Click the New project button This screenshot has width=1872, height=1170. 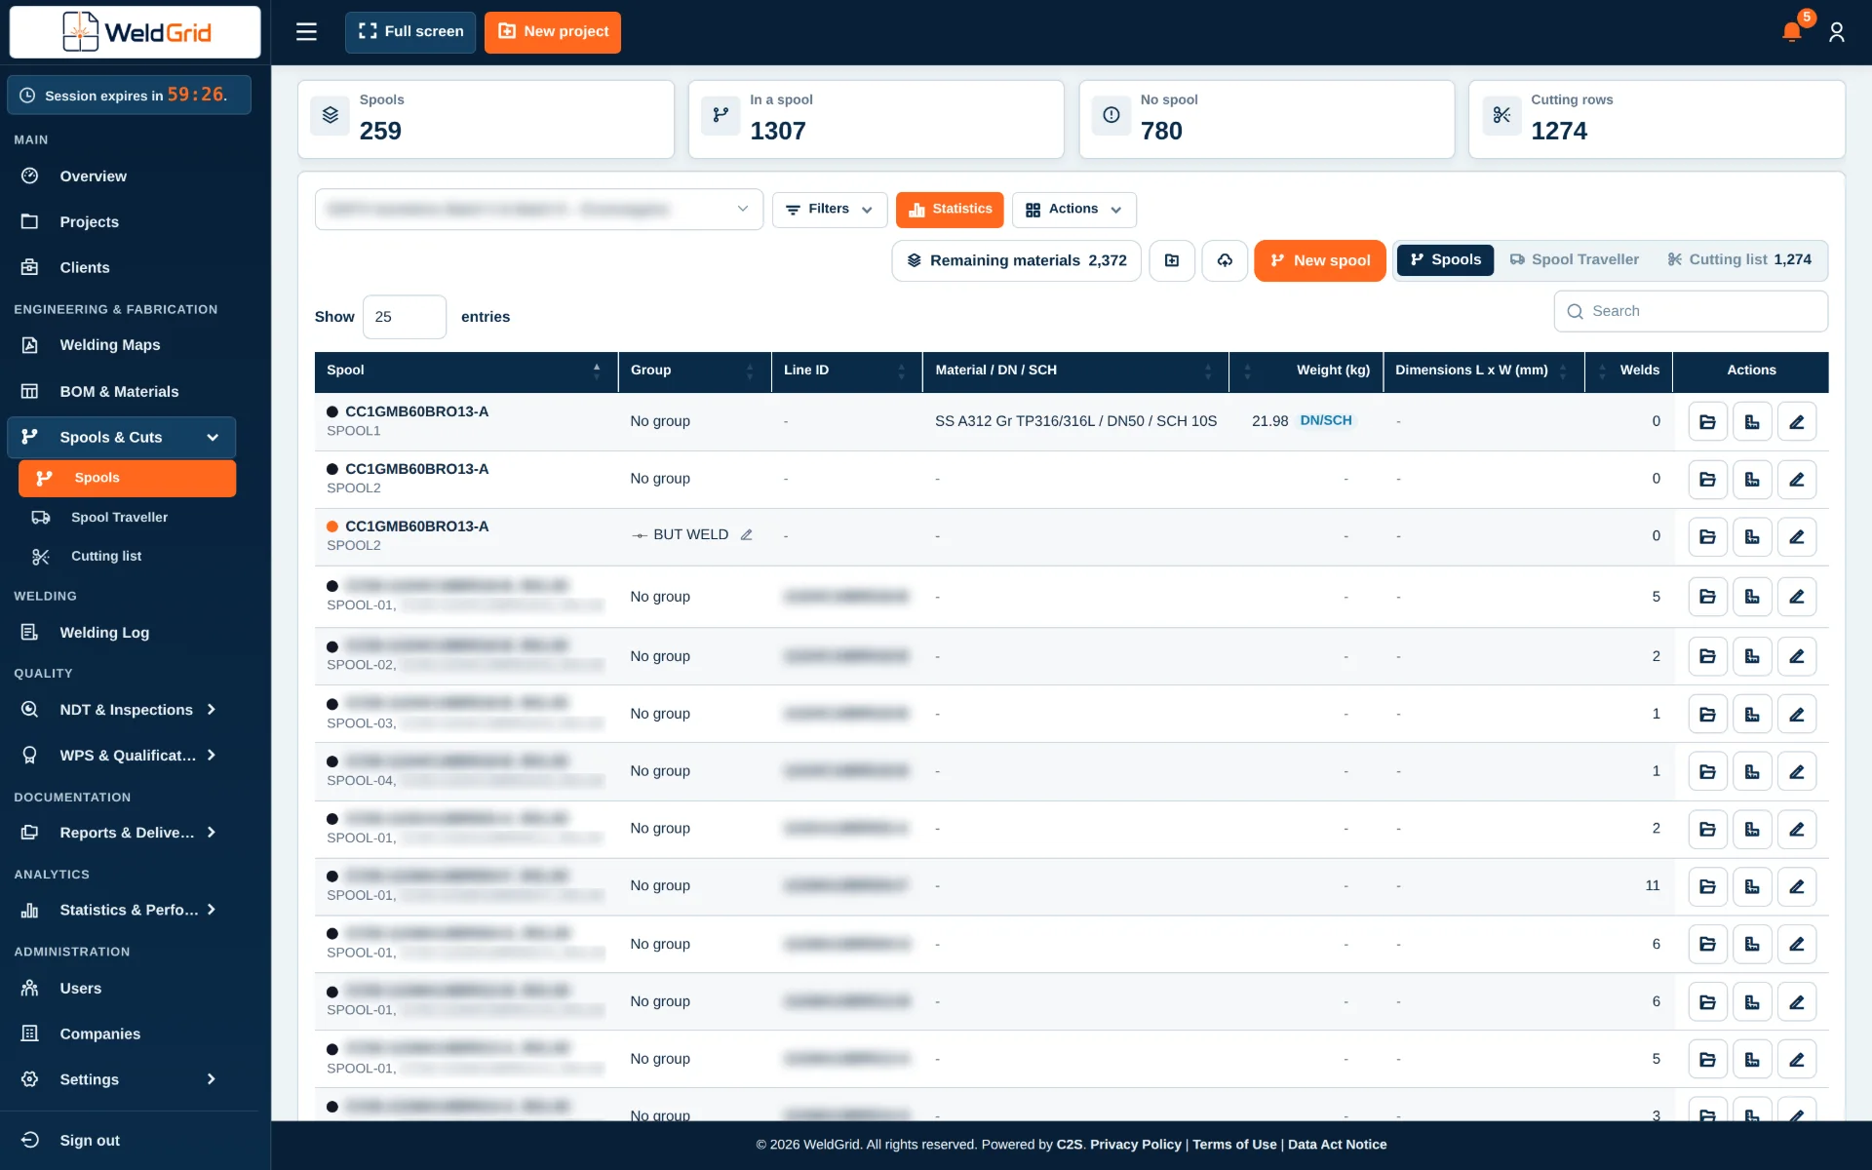point(553,32)
